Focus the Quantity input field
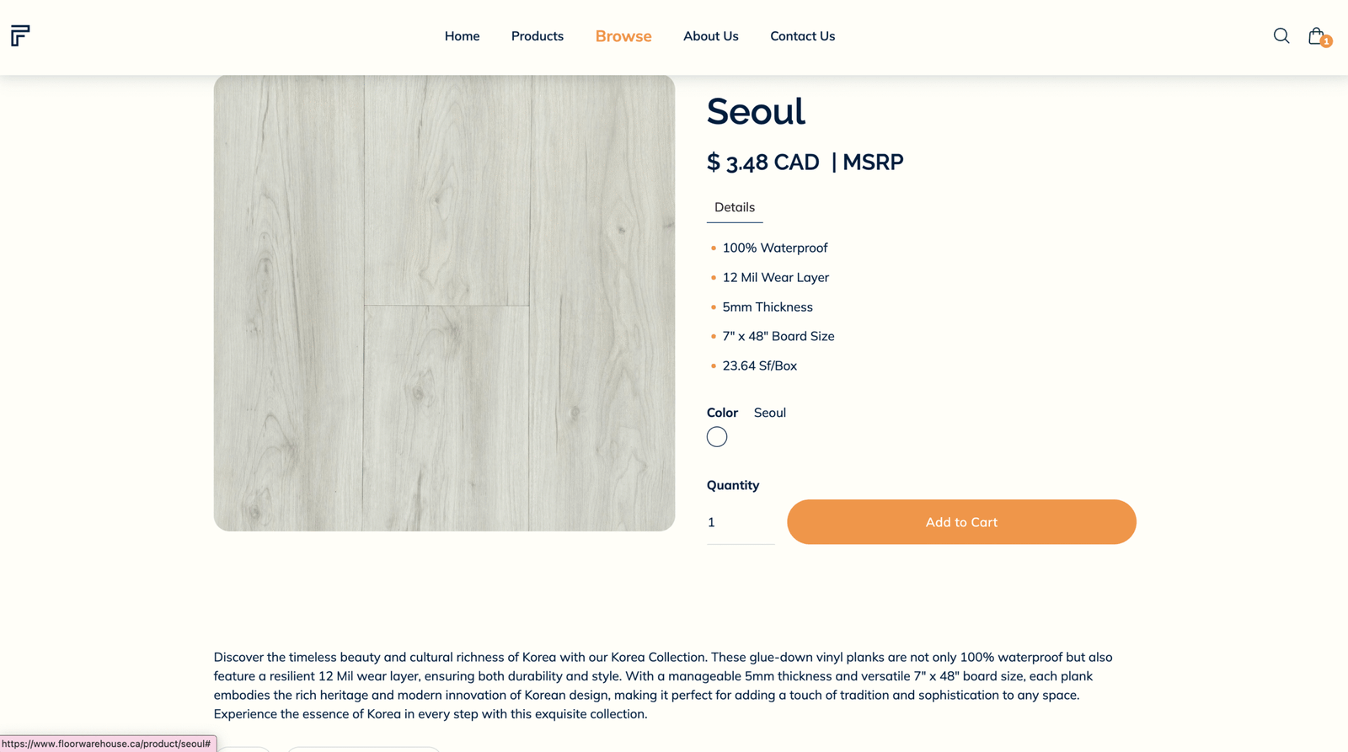Viewport: 1348px width, 752px height. (739, 523)
